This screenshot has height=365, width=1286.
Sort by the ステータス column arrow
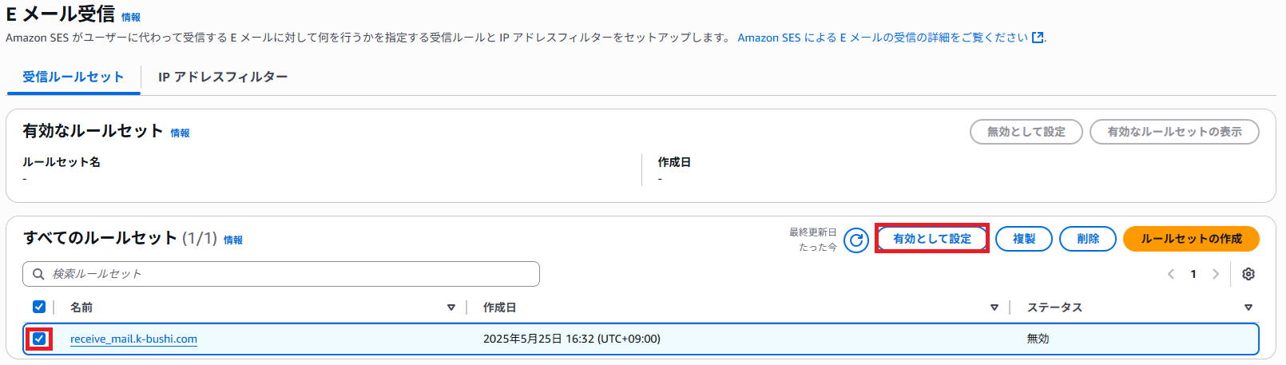pyautogui.click(x=1248, y=307)
